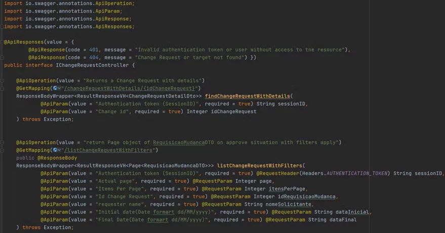This screenshot has height=233, width=445.
Task: Click the @ResponseBody annotation
Action: point(57,158)
